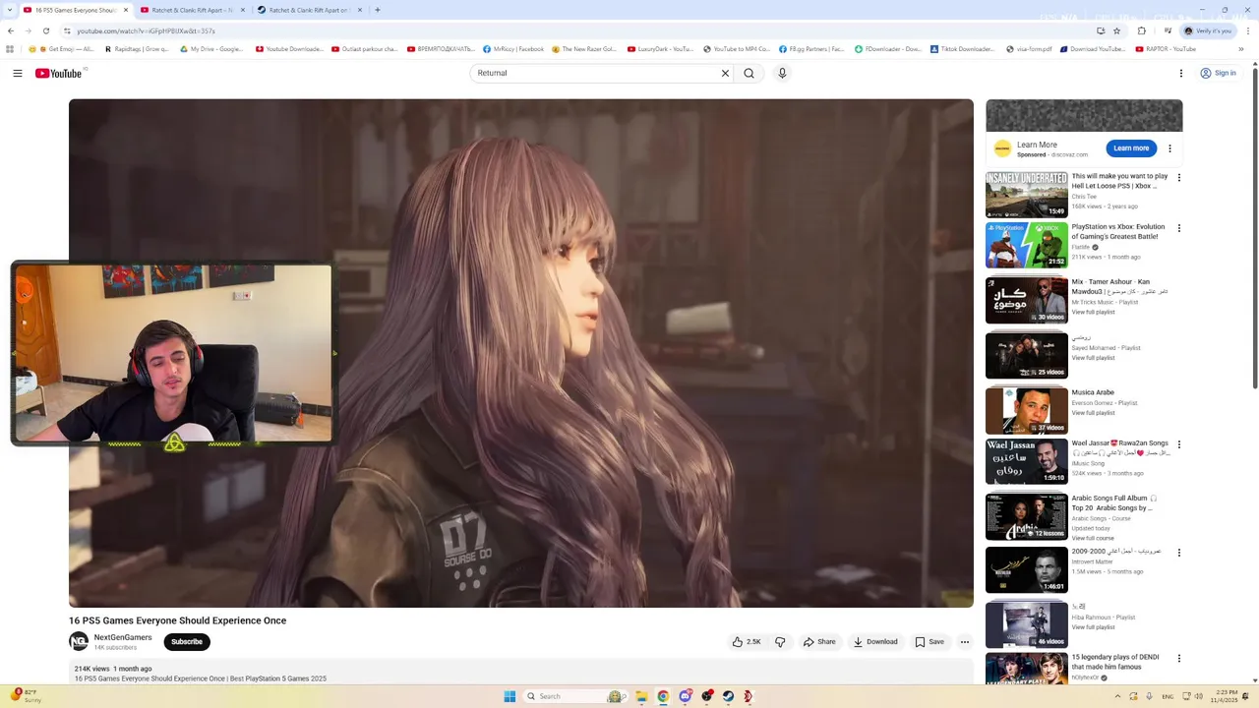The image size is (1259, 708).
Task: Open NextGenGamers channel avatar
Action: tap(79, 642)
